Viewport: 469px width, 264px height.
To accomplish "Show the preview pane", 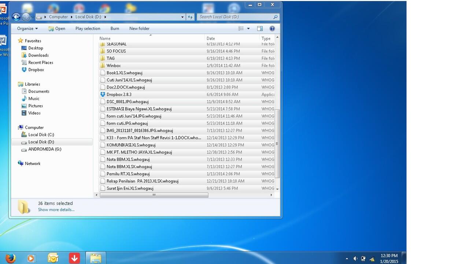I will pos(260,29).
